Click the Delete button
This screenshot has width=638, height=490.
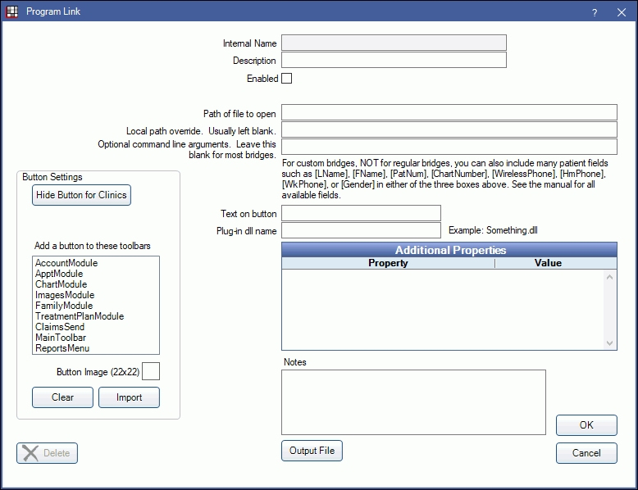(x=48, y=453)
